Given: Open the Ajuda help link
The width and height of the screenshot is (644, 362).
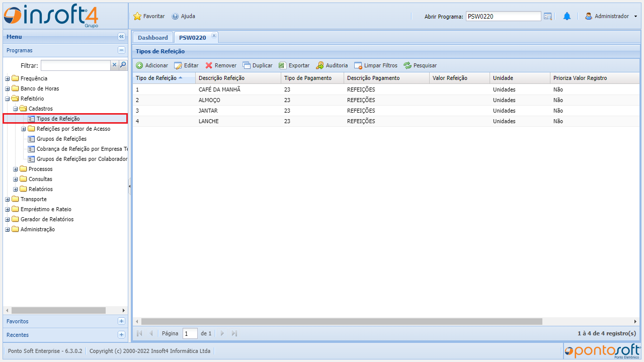Looking at the screenshot, I should (x=184, y=16).
